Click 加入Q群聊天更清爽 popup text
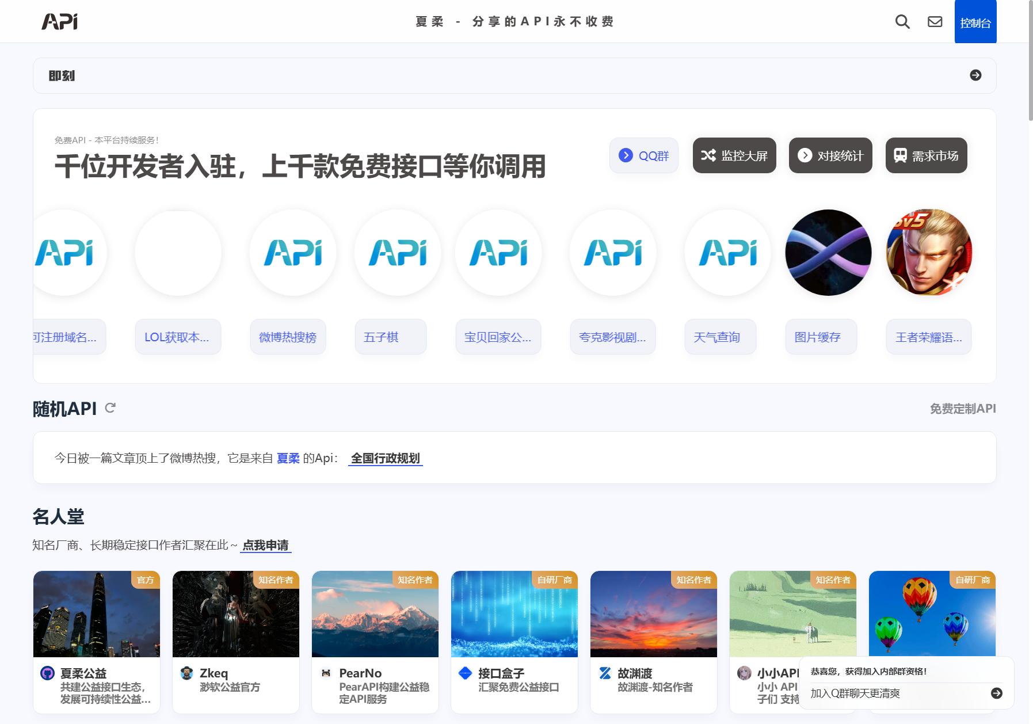The width and height of the screenshot is (1033, 724). pos(855,693)
